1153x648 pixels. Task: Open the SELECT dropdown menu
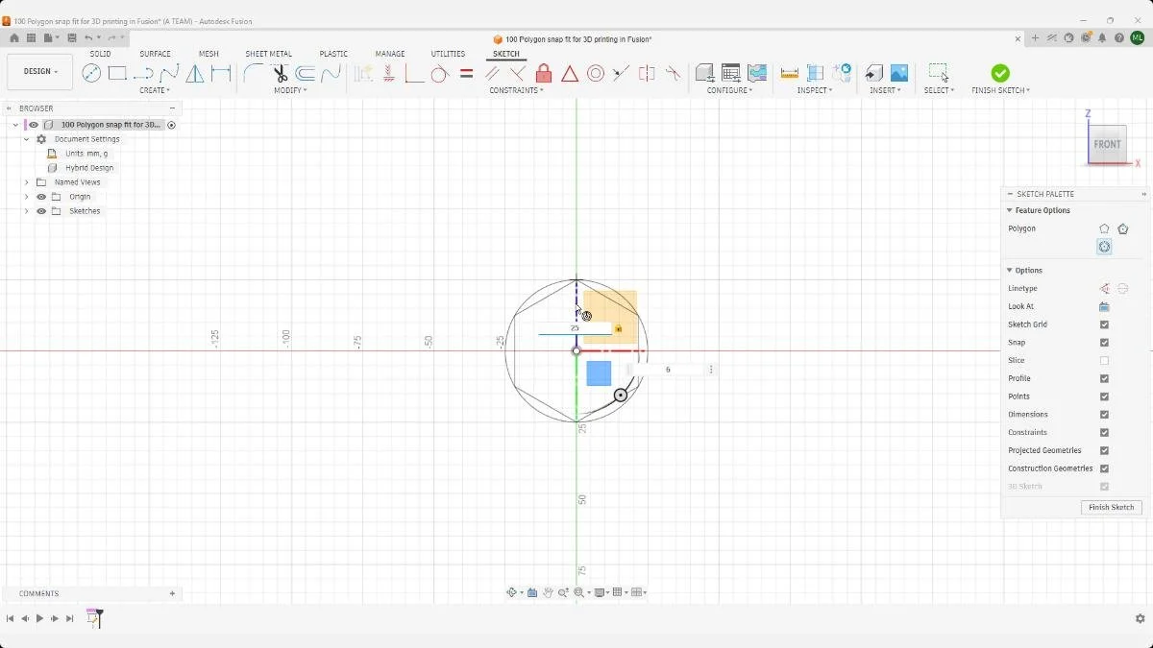939,90
